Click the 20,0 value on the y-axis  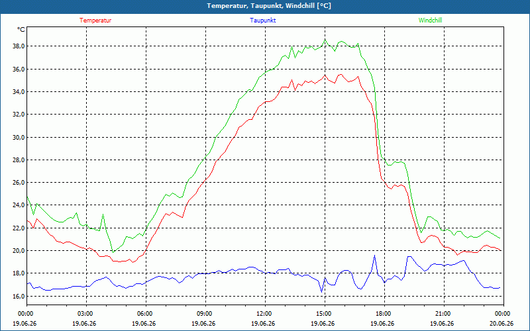click(19, 251)
